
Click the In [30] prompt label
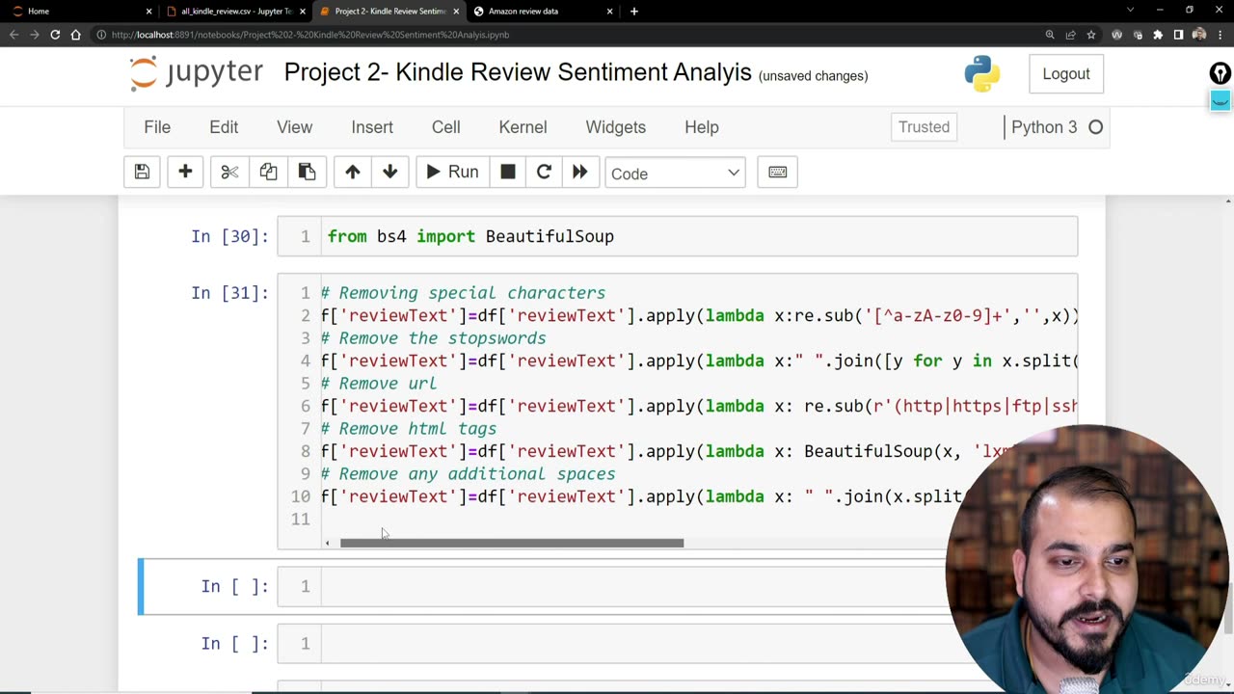coord(229,236)
